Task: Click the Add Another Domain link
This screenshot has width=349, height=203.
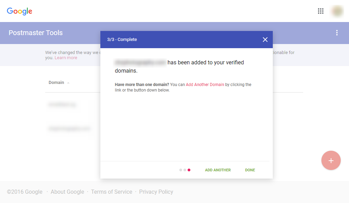Action: [205, 85]
